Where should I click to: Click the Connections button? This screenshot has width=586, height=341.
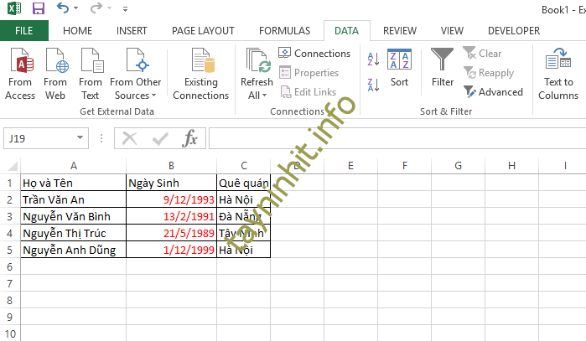click(x=314, y=54)
